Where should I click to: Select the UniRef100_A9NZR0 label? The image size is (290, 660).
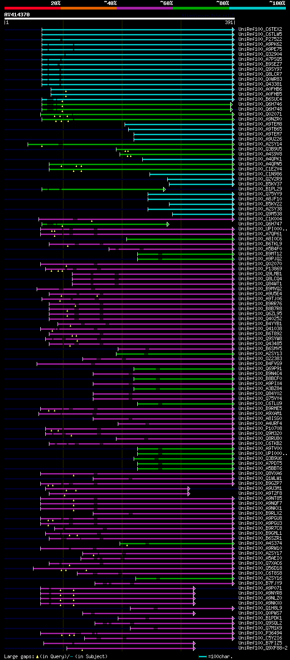(260, 119)
